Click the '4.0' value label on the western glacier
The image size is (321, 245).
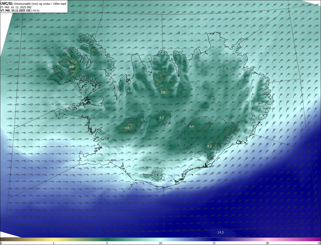pos(127,128)
